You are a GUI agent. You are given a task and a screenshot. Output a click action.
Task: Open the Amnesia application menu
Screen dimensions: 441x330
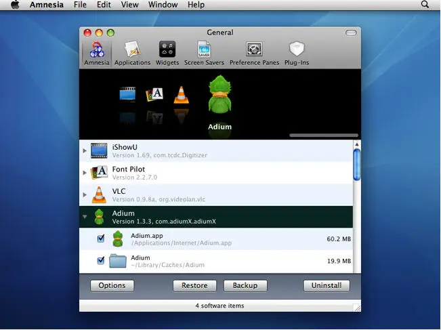(x=47, y=5)
